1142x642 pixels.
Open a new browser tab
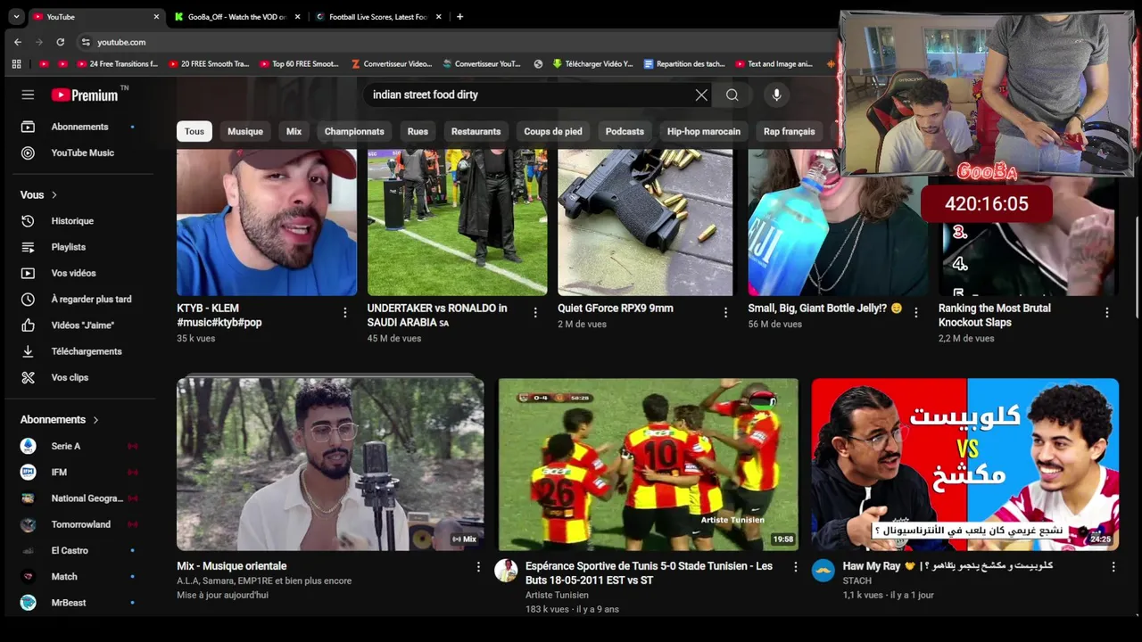click(x=459, y=17)
